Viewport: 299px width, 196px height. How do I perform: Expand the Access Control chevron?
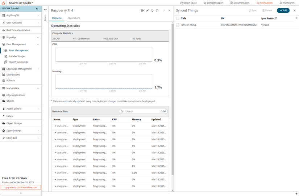[38, 109]
